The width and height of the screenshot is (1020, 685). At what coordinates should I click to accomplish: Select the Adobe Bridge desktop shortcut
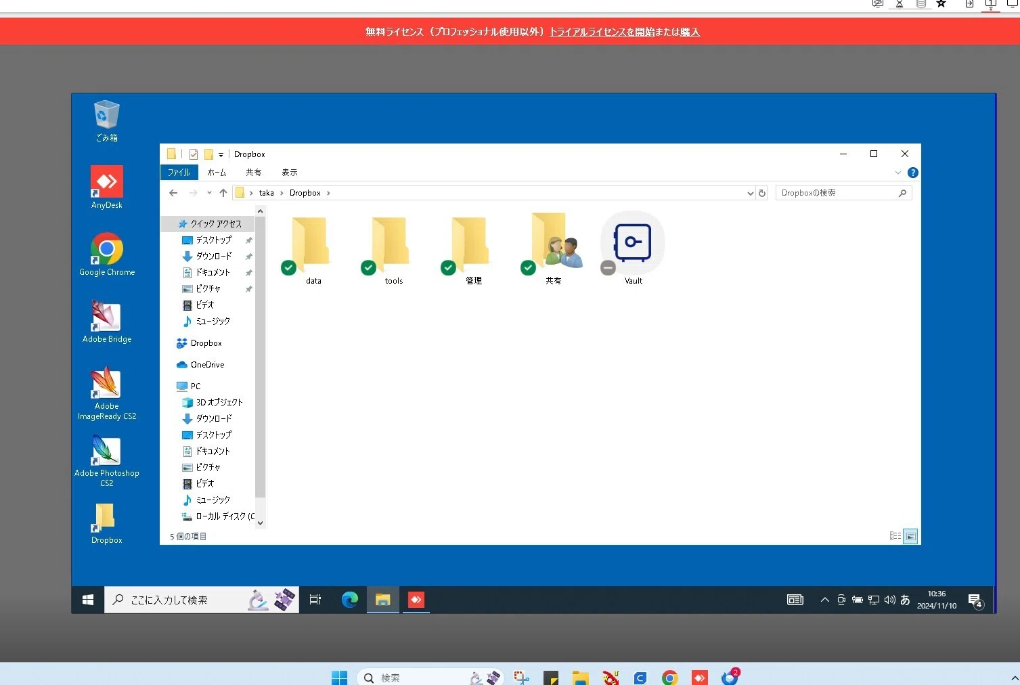107,322
